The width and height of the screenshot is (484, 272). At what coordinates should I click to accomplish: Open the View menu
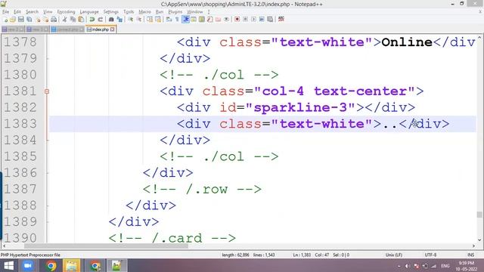(x=48, y=12)
